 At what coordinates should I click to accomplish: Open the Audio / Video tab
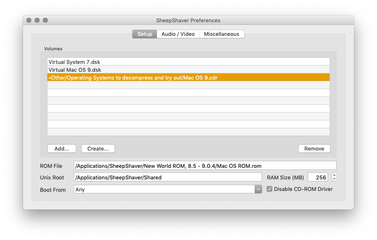[x=178, y=34]
